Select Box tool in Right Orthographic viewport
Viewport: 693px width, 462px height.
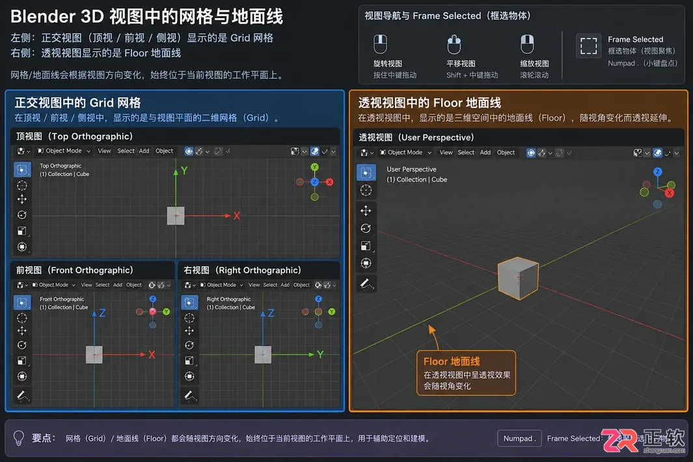click(189, 303)
